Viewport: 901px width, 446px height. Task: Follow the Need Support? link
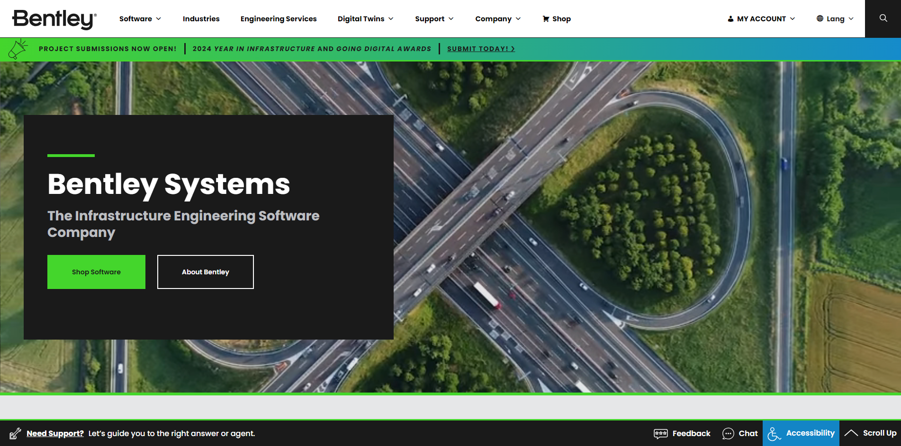[55, 433]
